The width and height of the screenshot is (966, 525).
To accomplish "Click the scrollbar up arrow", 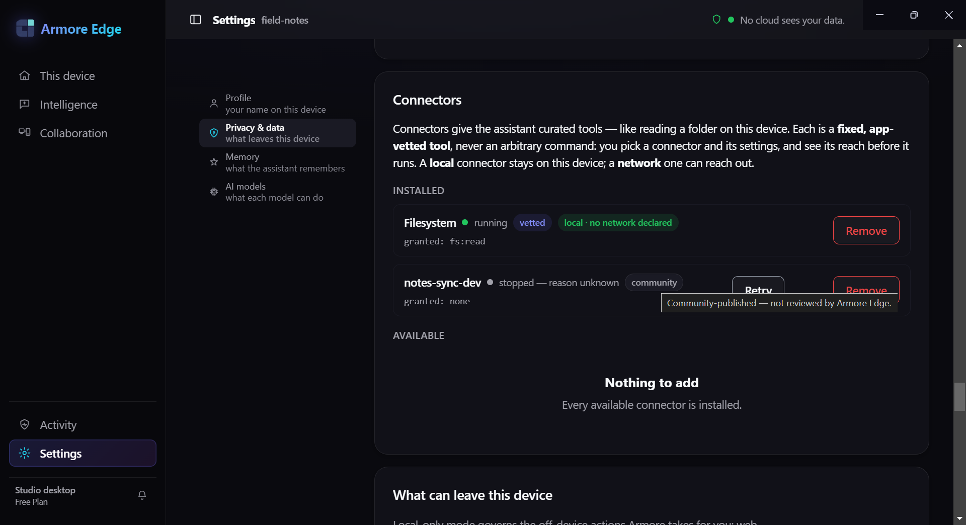I will click(959, 46).
